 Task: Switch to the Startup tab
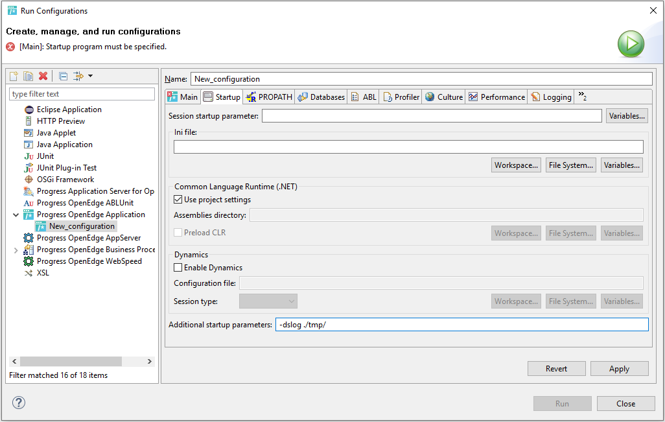point(222,97)
